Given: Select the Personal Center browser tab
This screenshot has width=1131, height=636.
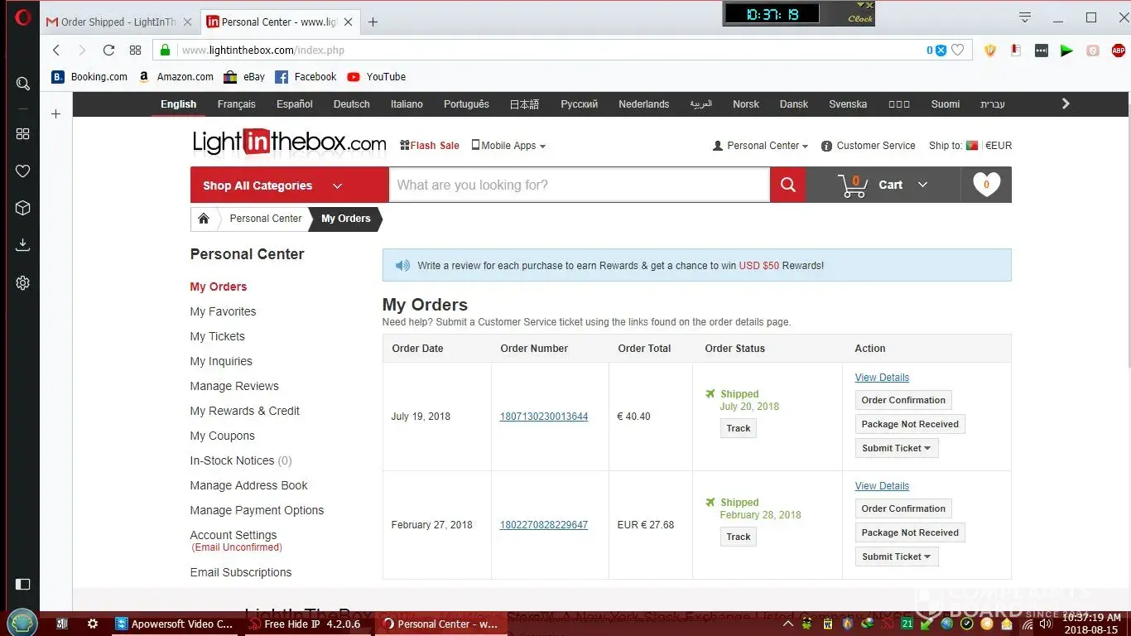Looking at the screenshot, I should [282, 22].
